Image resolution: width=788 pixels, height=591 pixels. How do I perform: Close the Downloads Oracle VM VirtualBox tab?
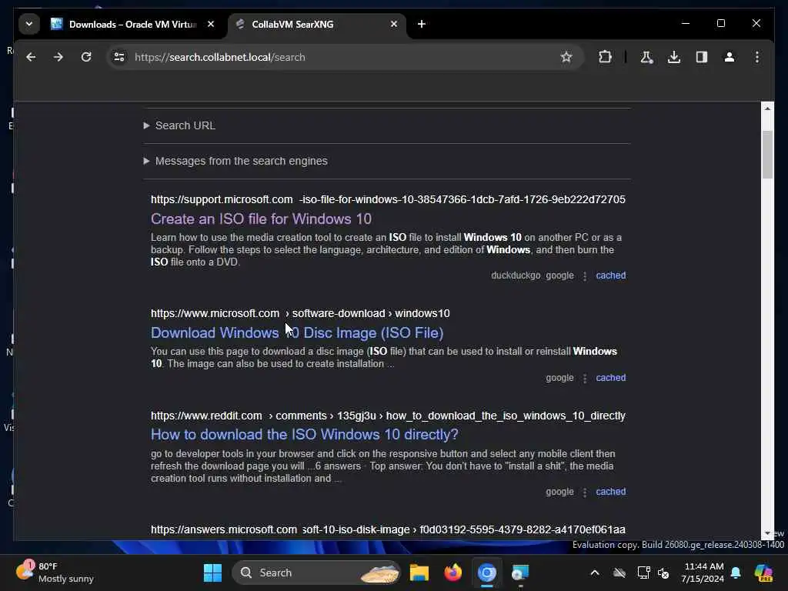[211, 24]
